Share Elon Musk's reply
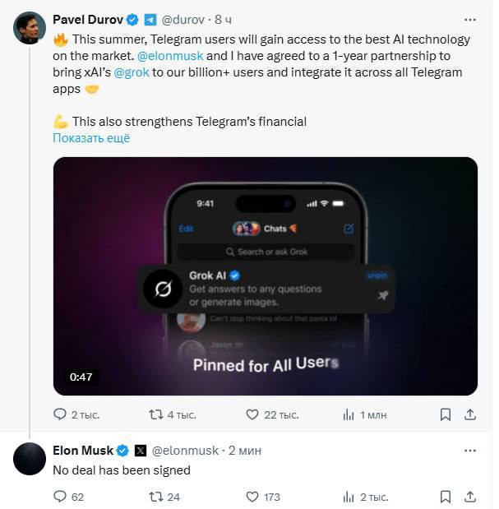The image size is (499, 509). [469, 497]
